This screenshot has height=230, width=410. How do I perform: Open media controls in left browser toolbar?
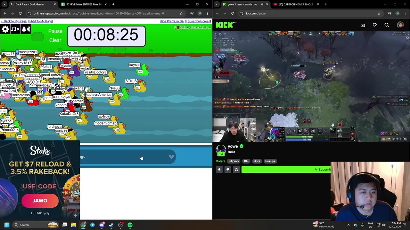point(192,13)
